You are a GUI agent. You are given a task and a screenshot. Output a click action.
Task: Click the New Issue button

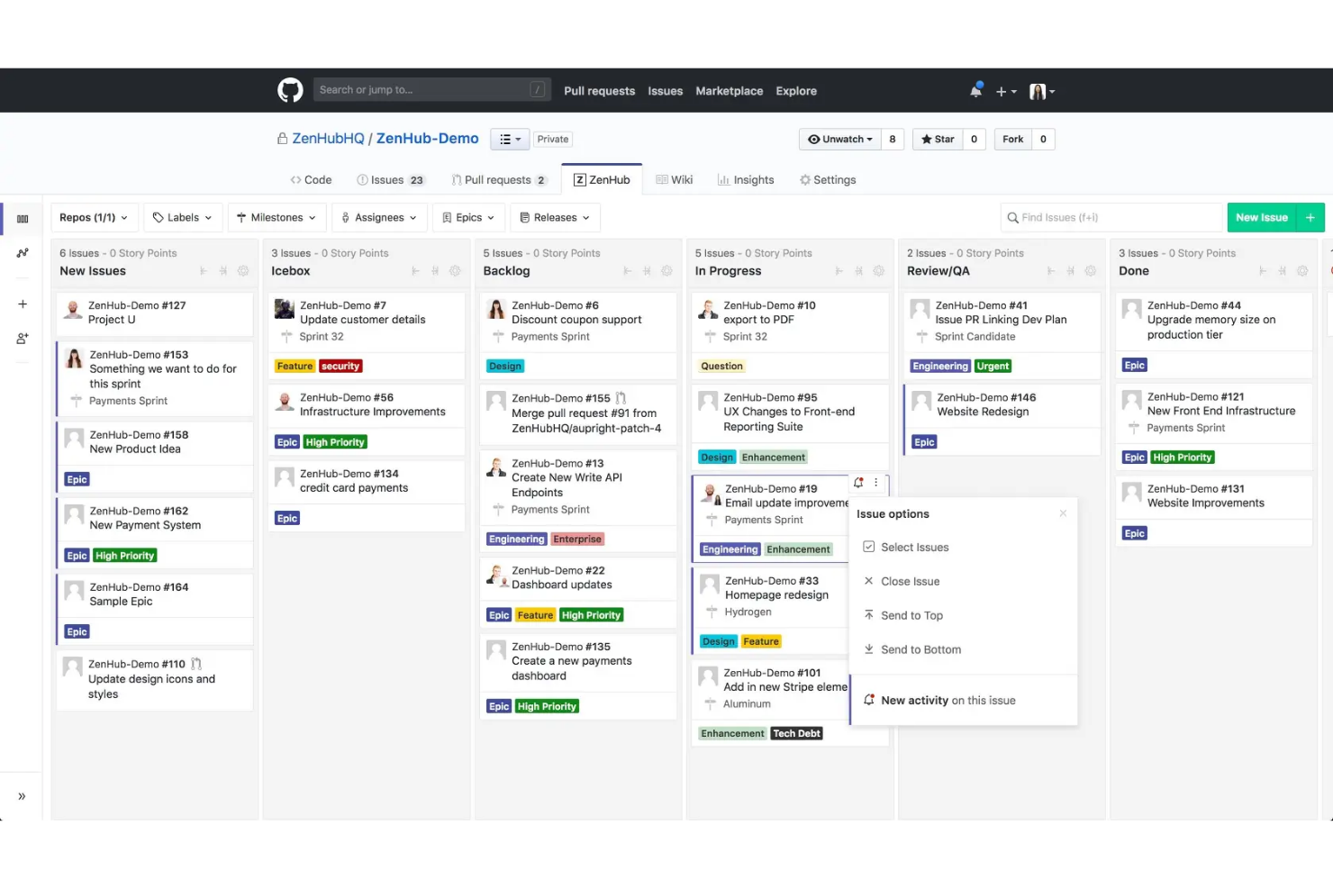(1262, 218)
